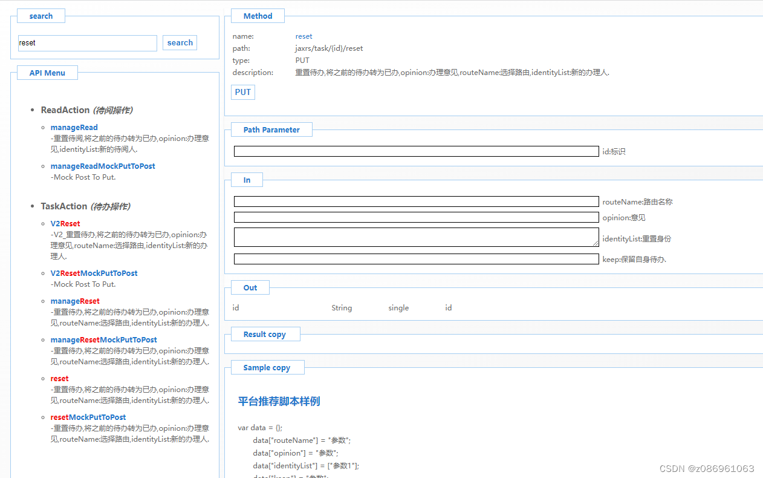The width and height of the screenshot is (763, 478).
Task: Click the id path parameter input box
Action: tap(416, 151)
